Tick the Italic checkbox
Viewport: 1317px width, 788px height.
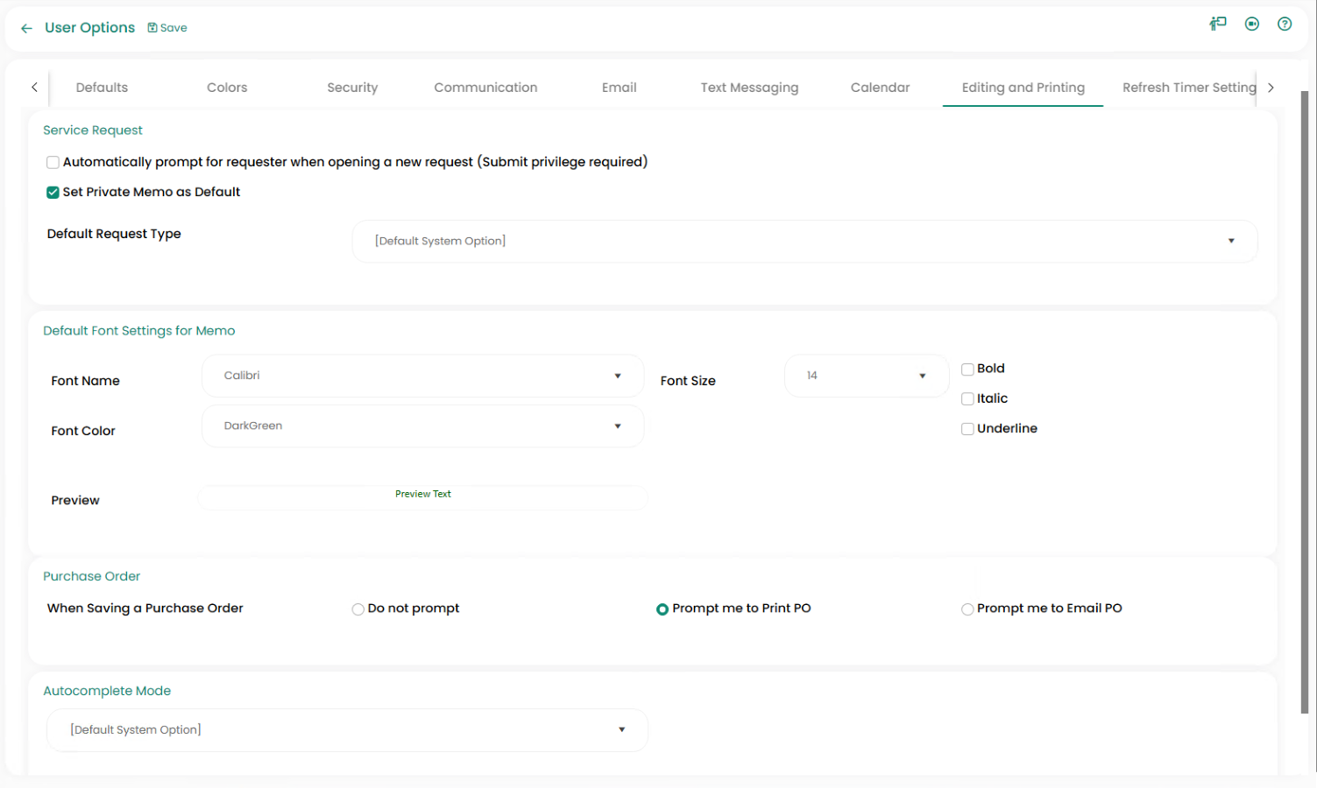(967, 399)
